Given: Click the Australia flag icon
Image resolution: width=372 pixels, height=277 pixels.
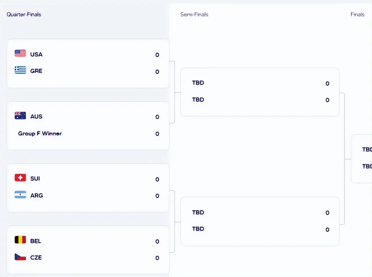Looking at the screenshot, I should click(20, 116).
